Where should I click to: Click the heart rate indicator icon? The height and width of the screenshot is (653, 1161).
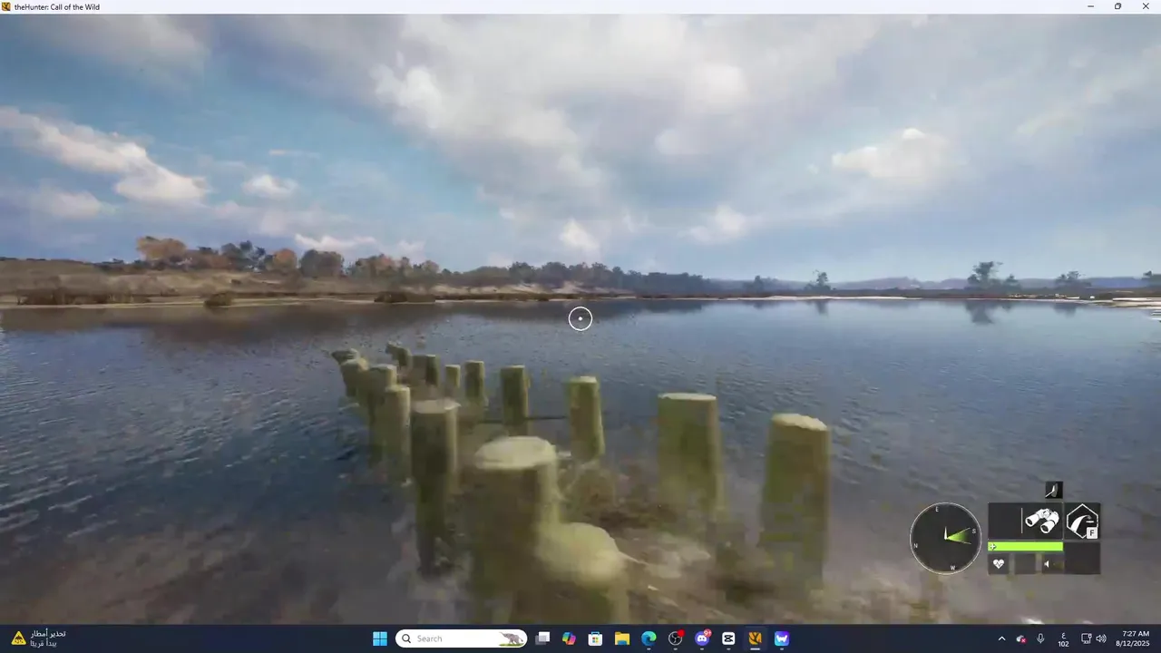999,563
